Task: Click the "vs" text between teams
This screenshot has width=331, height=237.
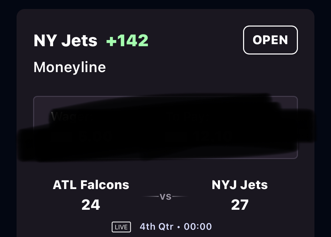Action: (165, 197)
